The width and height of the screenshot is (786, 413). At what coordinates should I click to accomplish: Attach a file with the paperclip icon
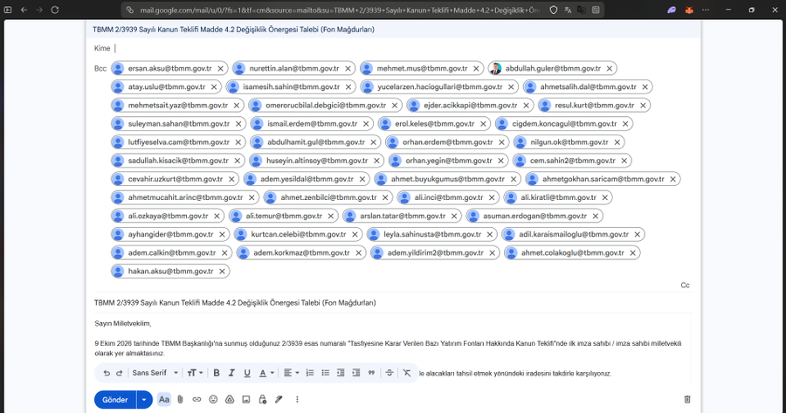tap(181, 400)
